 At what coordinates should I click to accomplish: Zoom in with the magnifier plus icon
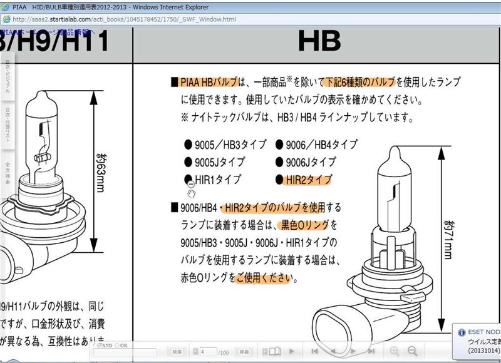tap(395, 351)
